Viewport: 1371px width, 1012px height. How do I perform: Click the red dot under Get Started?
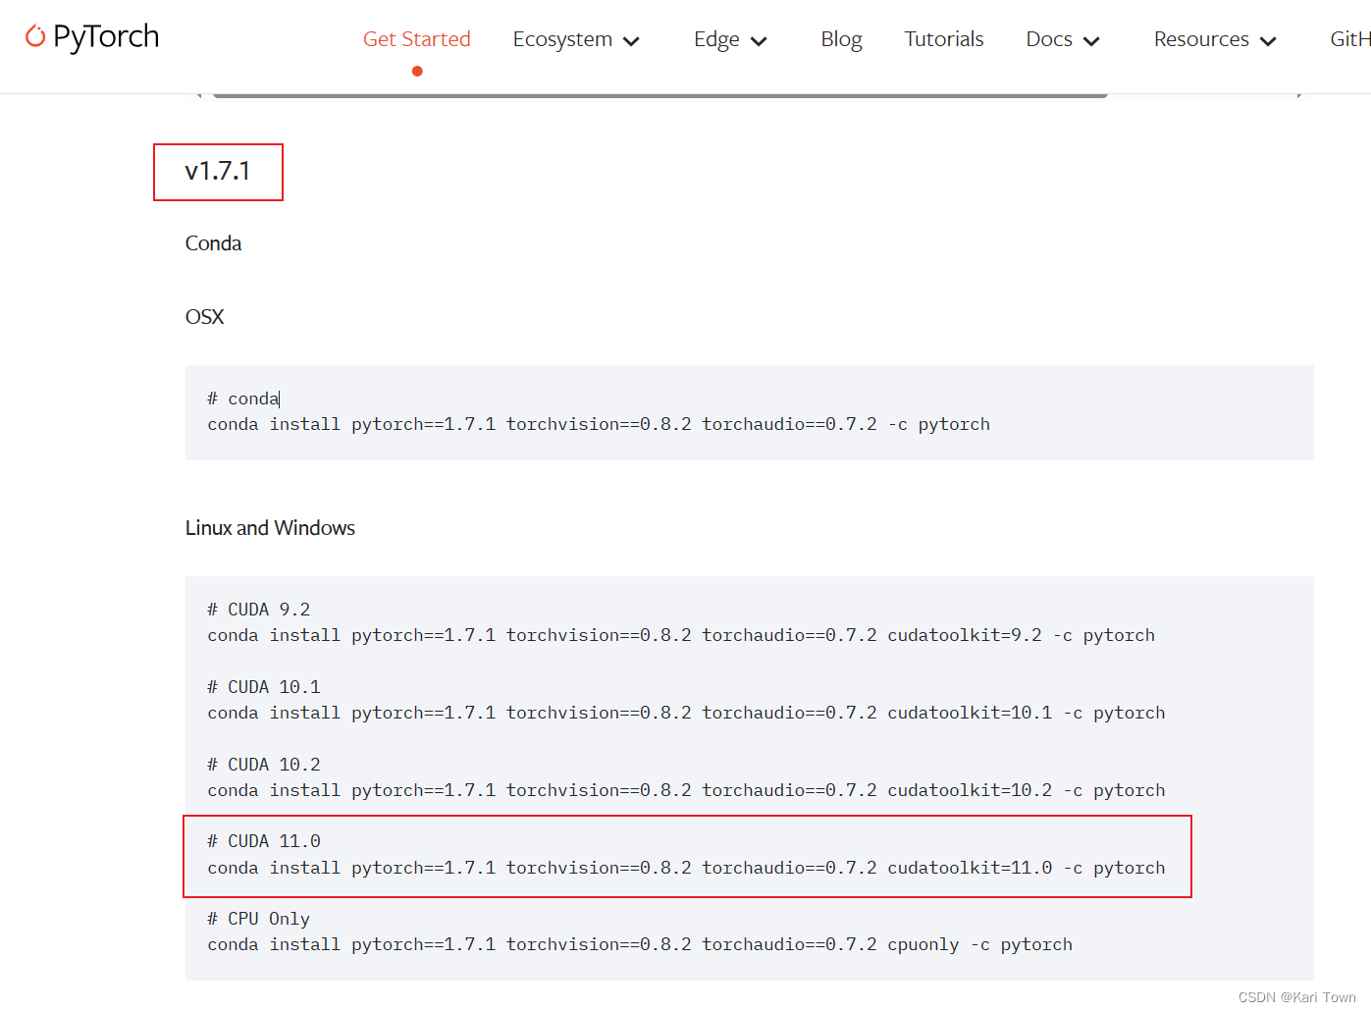[416, 70]
